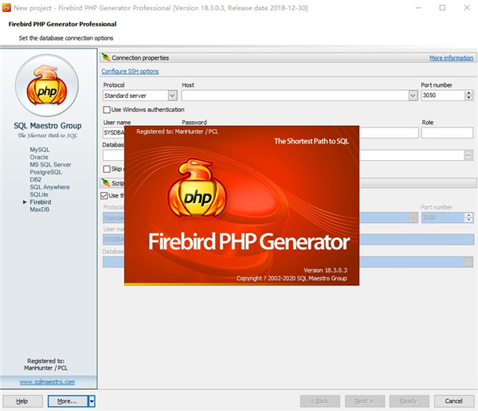
Task: Browse for database file via the ellipsis button
Action: [x=468, y=155]
